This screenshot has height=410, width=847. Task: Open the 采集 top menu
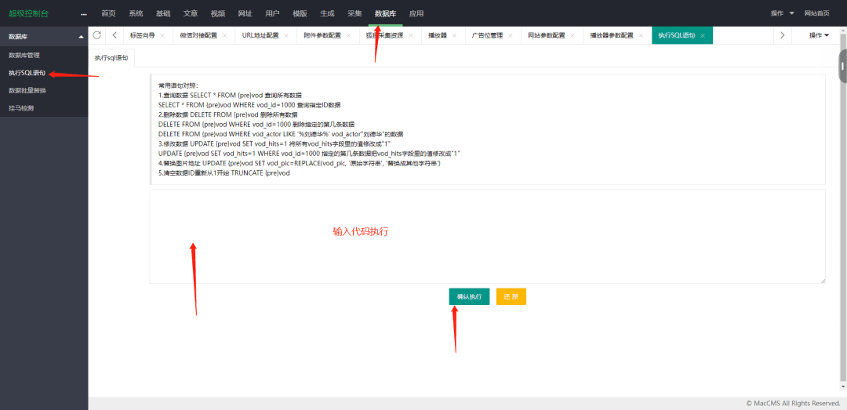tap(354, 13)
